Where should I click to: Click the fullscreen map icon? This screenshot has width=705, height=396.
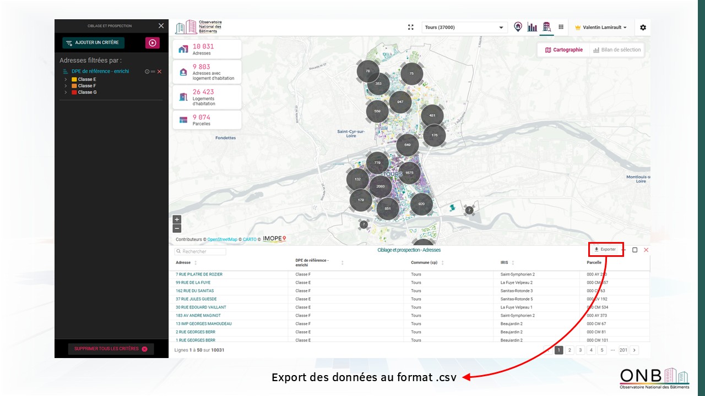(x=410, y=27)
